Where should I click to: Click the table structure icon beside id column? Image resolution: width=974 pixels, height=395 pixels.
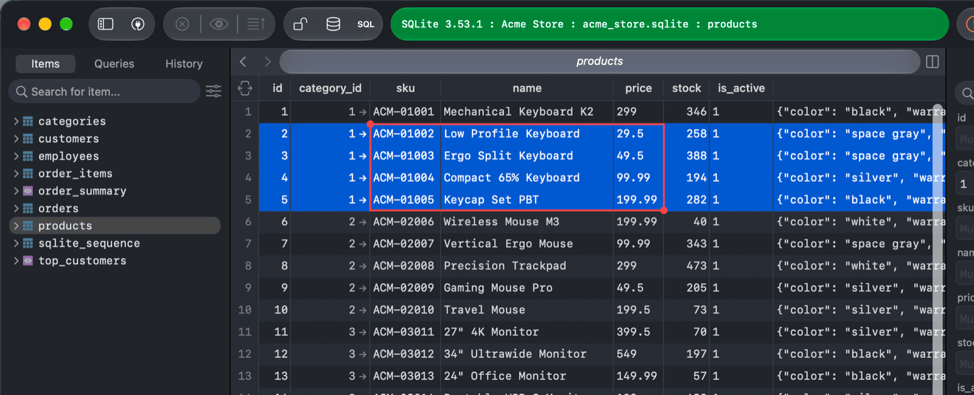coord(245,88)
